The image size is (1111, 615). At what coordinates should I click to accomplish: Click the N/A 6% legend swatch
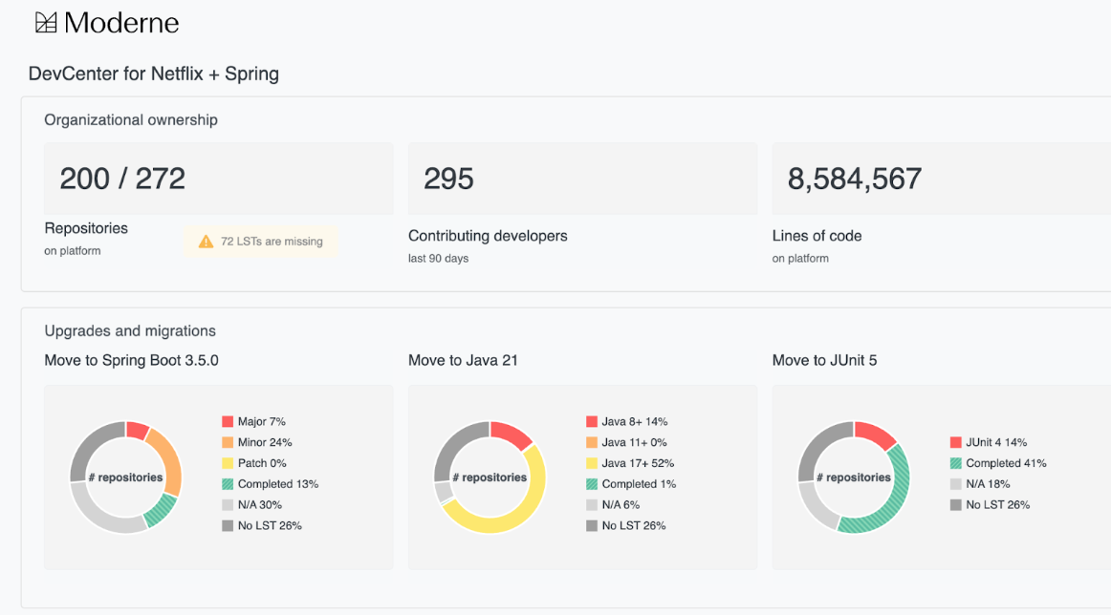[x=592, y=504]
